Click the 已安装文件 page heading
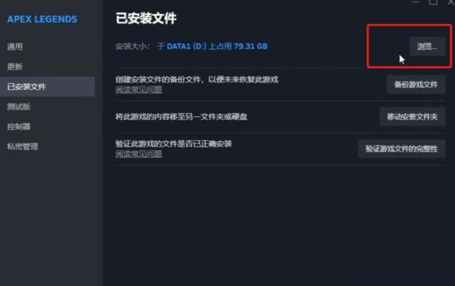Viewport: 455px width, 286px height. (146, 18)
